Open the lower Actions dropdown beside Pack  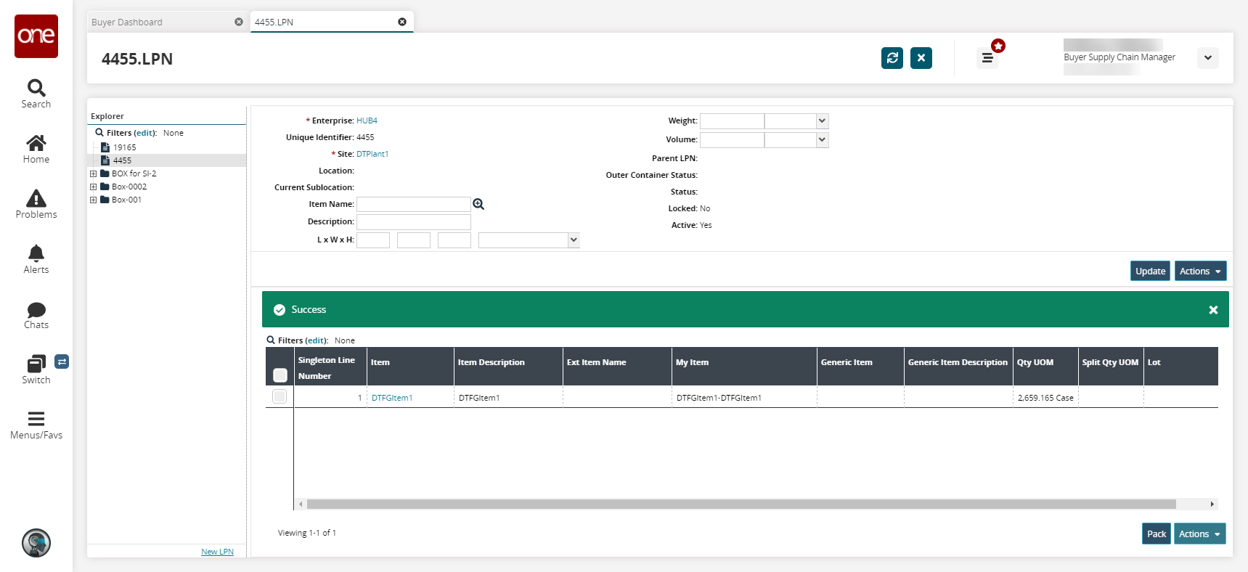(x=1199, y=534)
